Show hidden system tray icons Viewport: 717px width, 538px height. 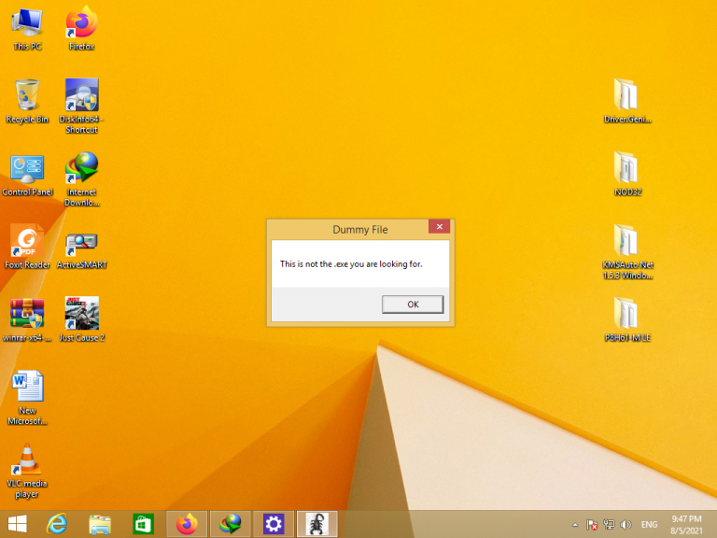pyautogui.click(x=575, y=525)
